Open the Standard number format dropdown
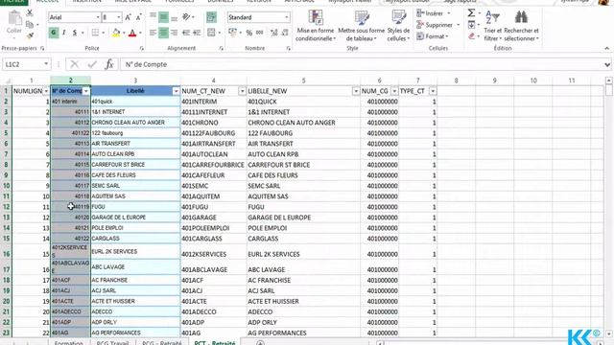This screenshot has width=614, height=345. click(287, 17)
